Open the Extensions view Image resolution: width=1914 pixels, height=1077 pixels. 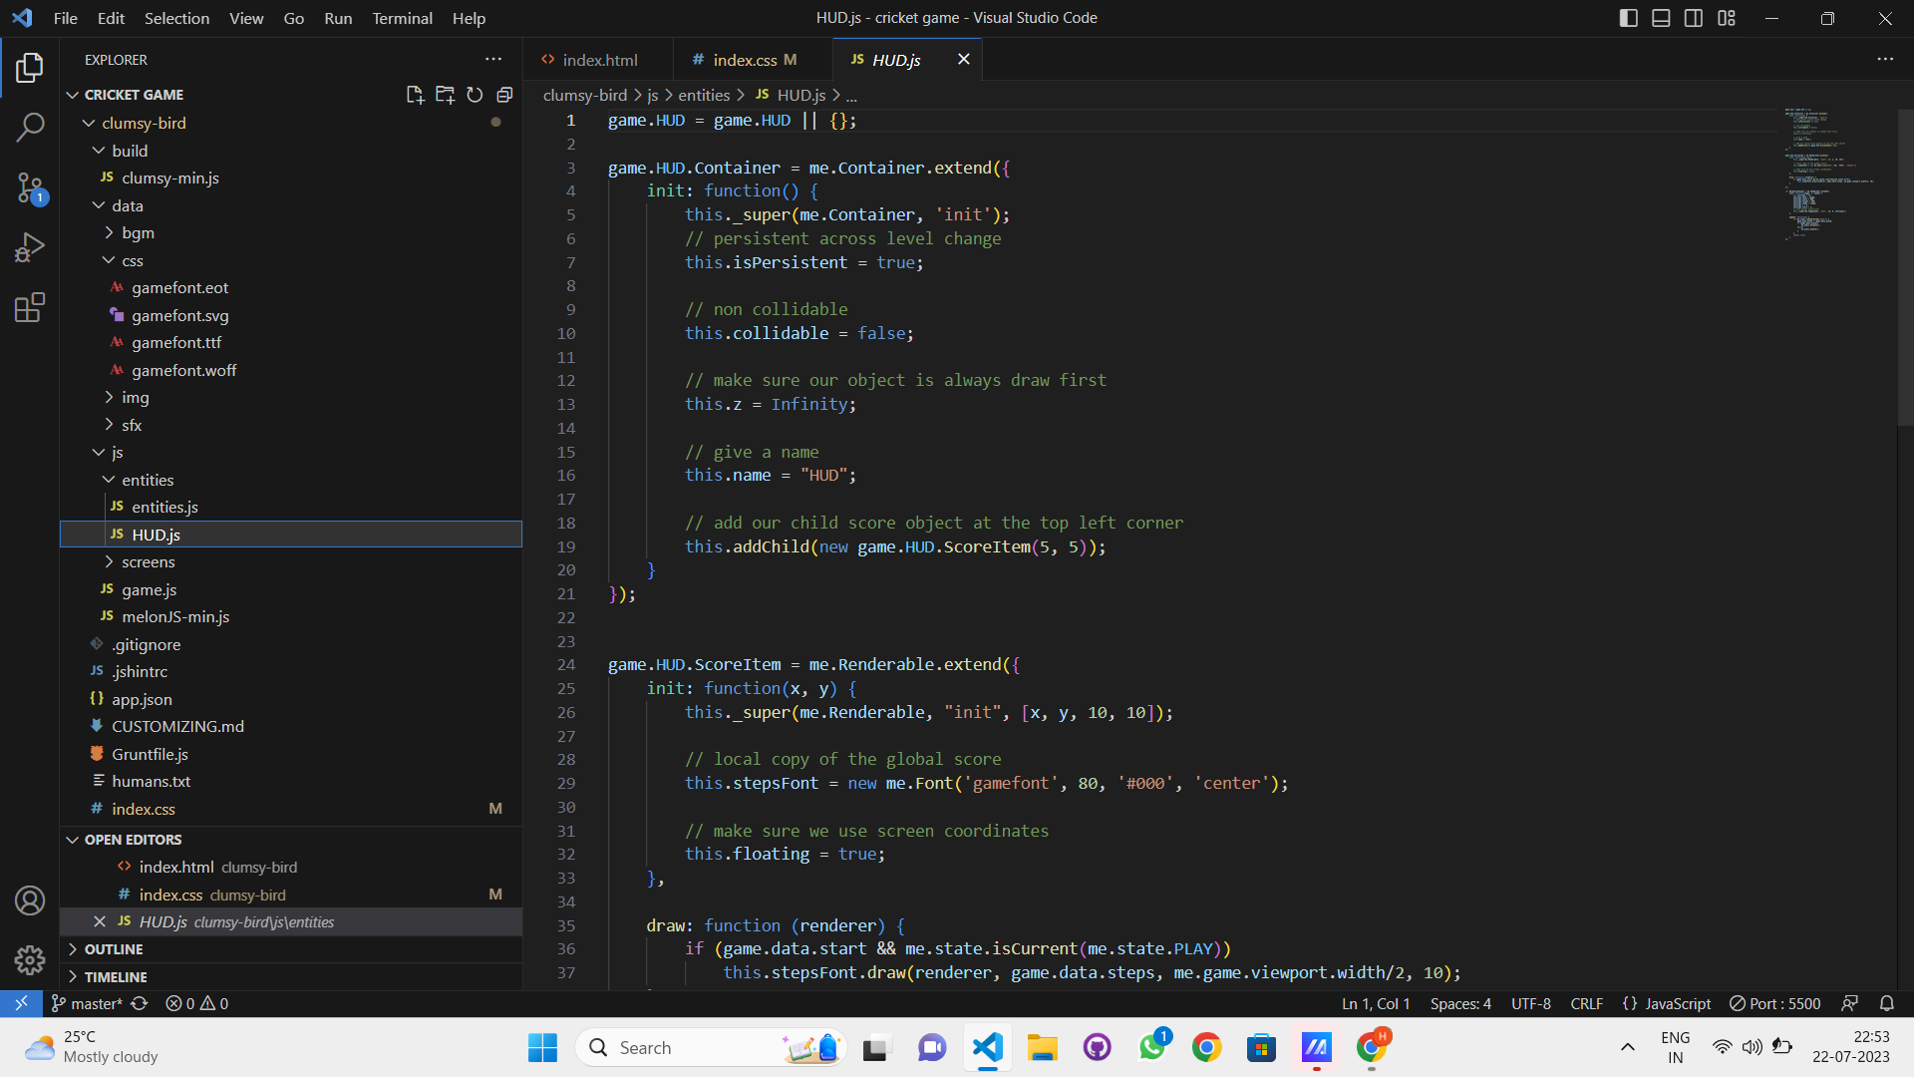[x=30, y=307]
